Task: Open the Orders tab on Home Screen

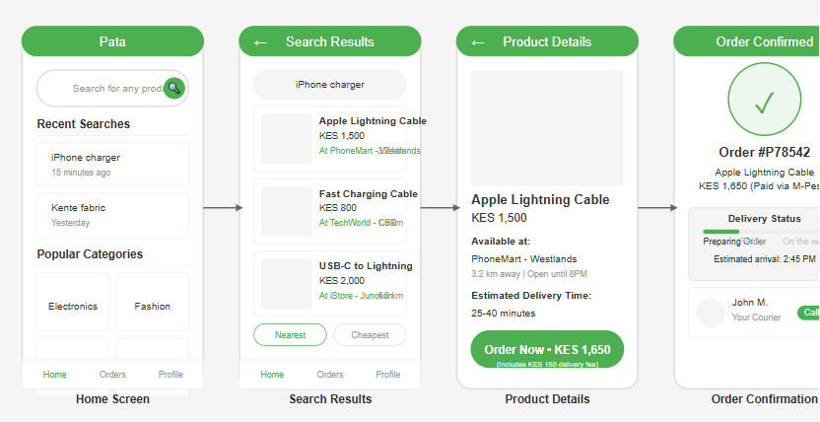Action: (113, 375)
